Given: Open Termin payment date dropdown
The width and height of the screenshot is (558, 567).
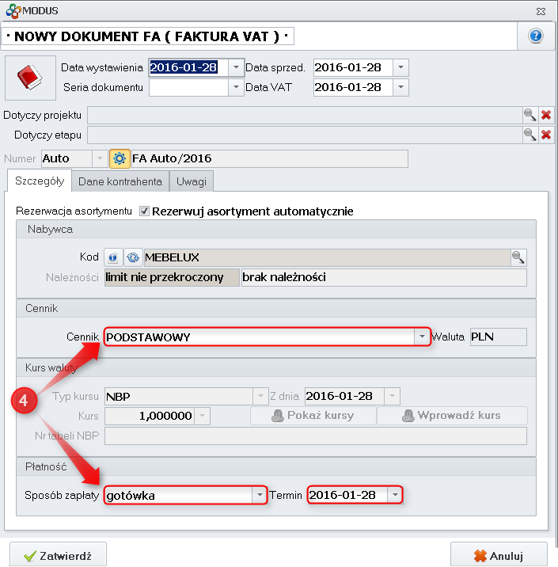Looking at the screenshot, I should 395,495.
